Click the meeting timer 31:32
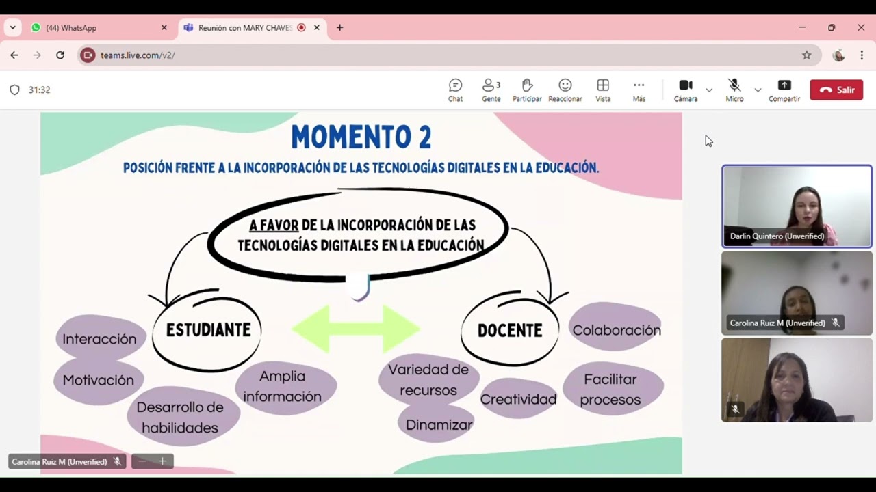Viewport: 876px width, 492px height. (39, 90)
